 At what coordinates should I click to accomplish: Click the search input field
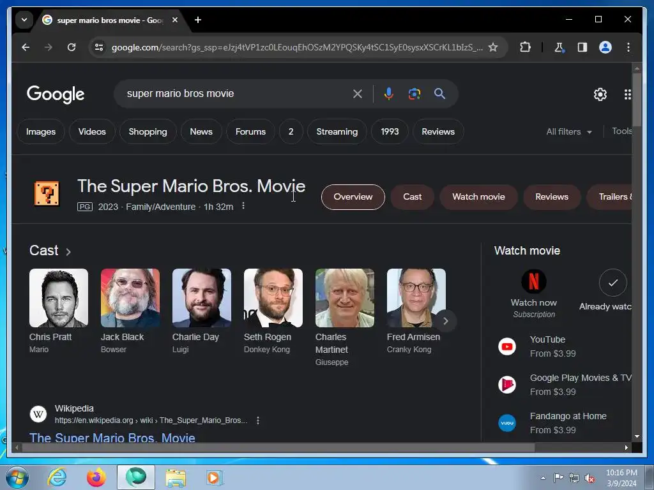236,94
